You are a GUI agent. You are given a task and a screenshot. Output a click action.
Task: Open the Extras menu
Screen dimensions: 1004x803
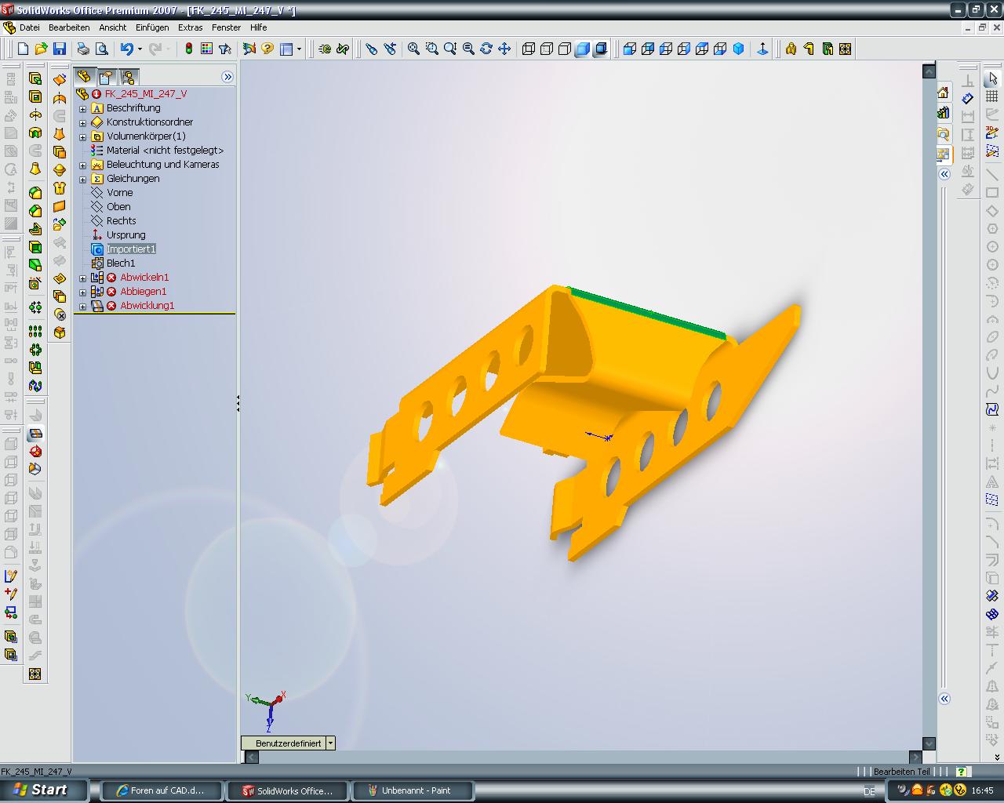(190, 27)
